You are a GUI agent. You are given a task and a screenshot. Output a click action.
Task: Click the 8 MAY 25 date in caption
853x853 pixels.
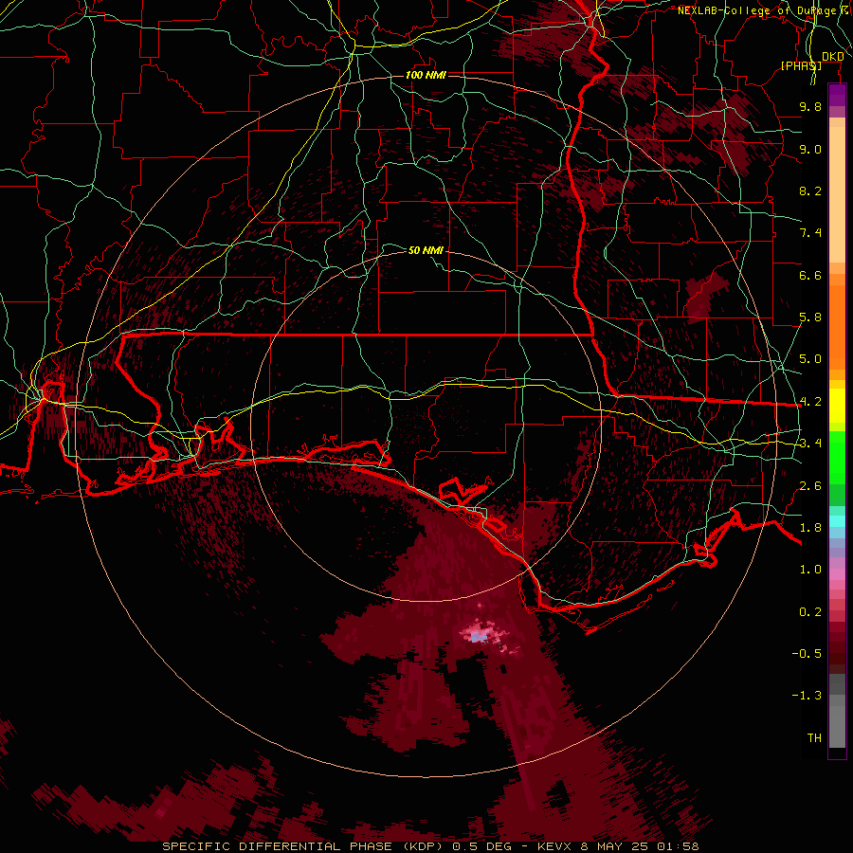pyautogui.click(x=617, y=846)
